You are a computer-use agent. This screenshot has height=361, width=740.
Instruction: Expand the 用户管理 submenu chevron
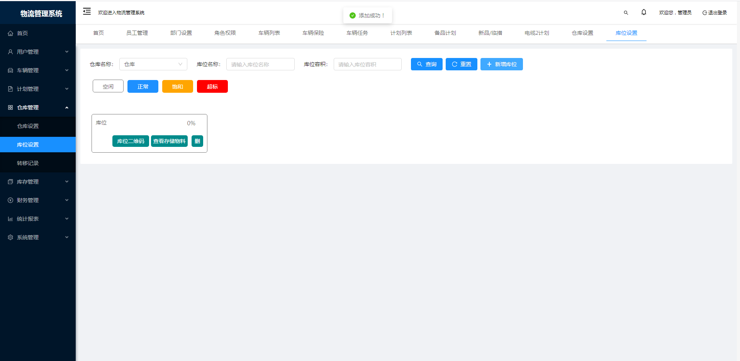[x=67, y=52]
